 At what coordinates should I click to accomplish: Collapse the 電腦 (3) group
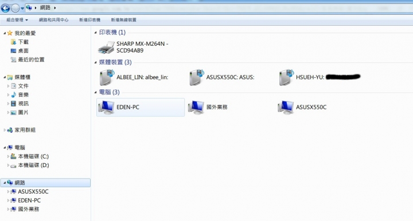(x=96, y=93)
